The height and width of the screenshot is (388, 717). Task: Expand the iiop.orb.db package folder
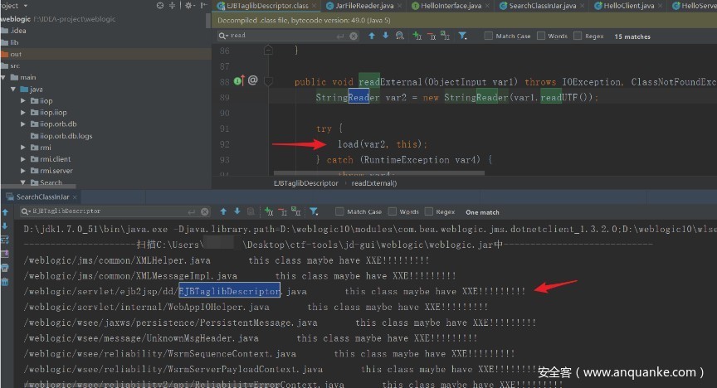(24, 124)
